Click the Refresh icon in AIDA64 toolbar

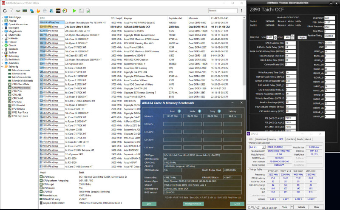pyautogui.click(x=5, y=11)
